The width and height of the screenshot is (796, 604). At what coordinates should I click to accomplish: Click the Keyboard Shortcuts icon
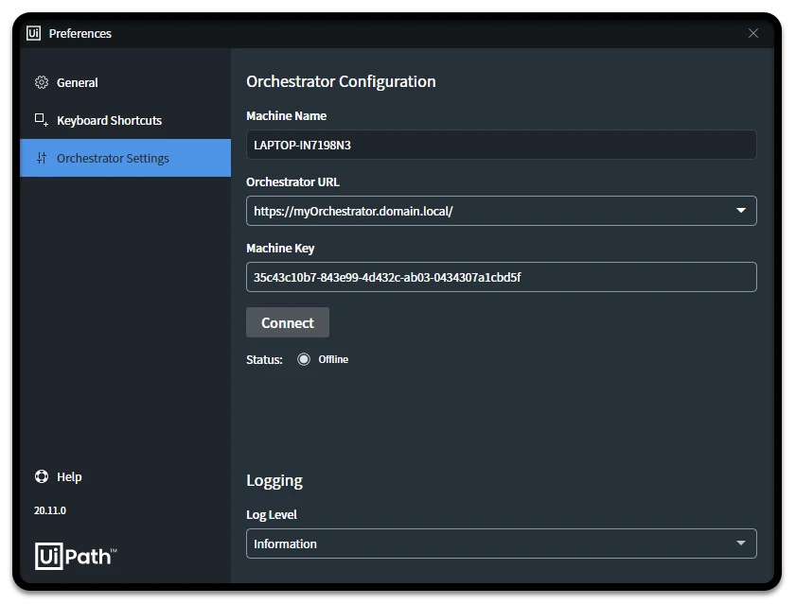[x=42, y=120]
